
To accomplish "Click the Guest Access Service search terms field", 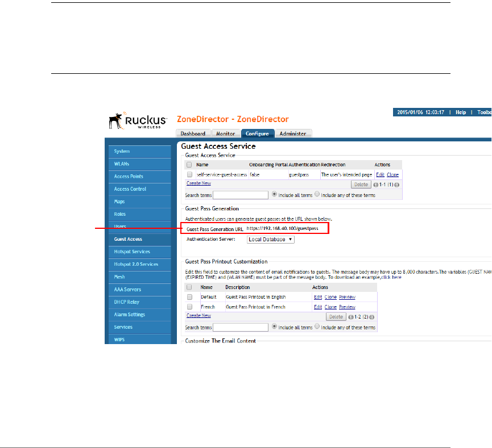I will point(241,195).
